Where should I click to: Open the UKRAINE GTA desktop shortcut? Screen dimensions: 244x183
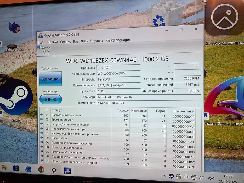[x=14, y=37]
